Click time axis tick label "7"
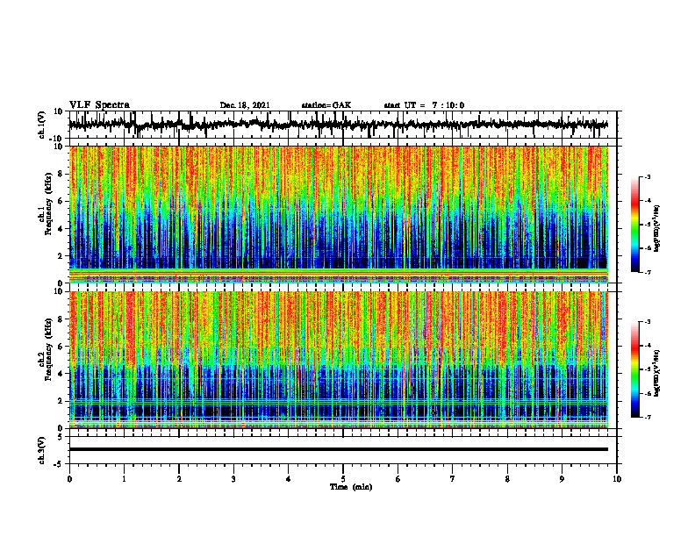 point(453,479)
